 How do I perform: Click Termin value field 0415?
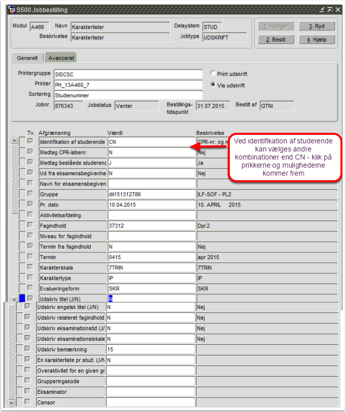[152, 257]
